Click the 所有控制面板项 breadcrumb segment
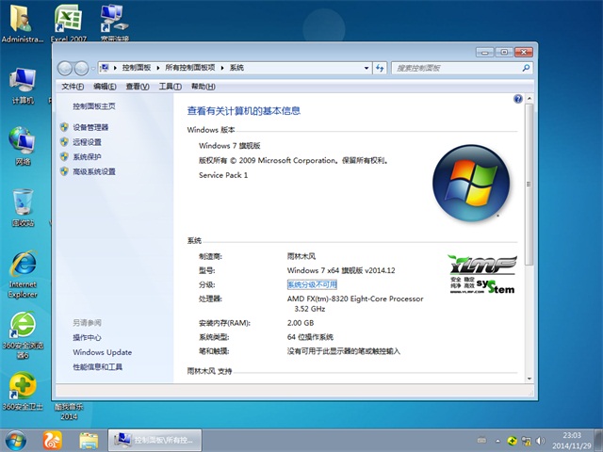Image resolution: width=603 pixels, height=452 pixels. tap(190, 68)
